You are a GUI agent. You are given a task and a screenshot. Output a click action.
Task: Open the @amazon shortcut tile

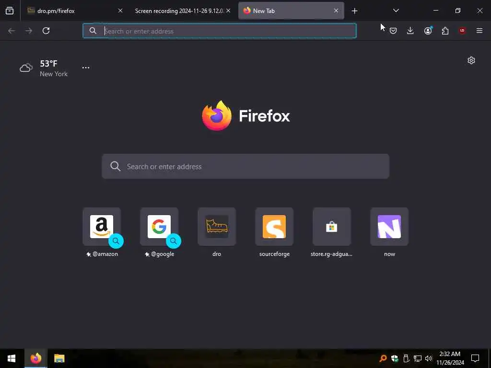click(x=102, y=227)
